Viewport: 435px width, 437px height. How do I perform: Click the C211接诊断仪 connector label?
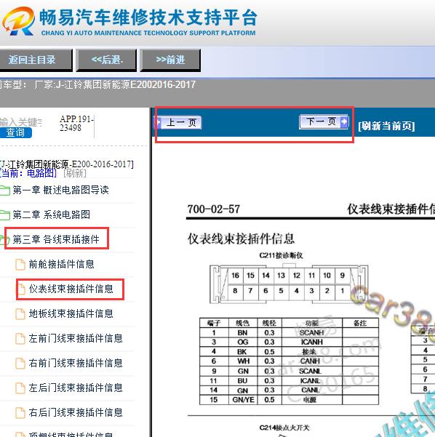(x=281, y=255)
